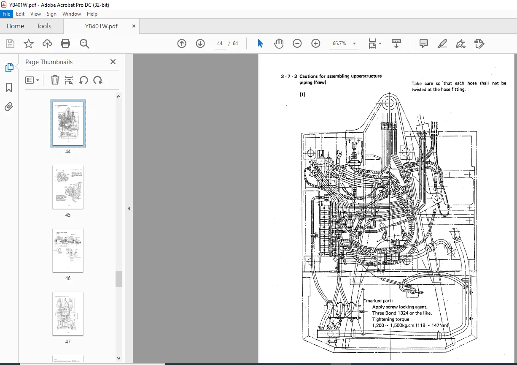Open the fit page options tool
517x365 pixels.
pyautogui.click(x=374, y=44)
